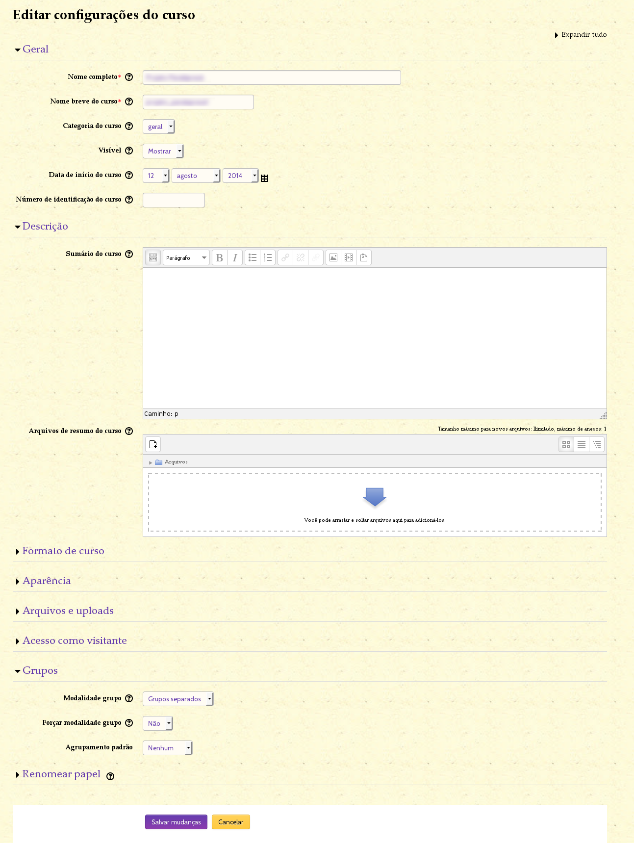Click the Expandir tudo link

[584, 35]
